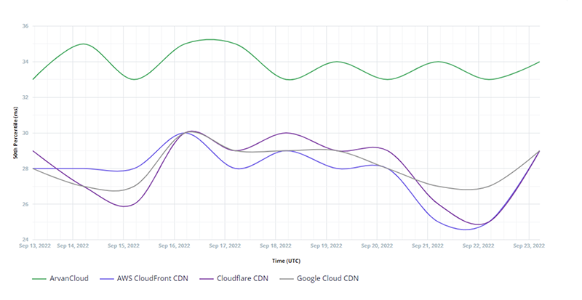This screenshot has width=582, height=300.
Task: Click the 50th Percentile (ms) axis title
Action: 15,133
